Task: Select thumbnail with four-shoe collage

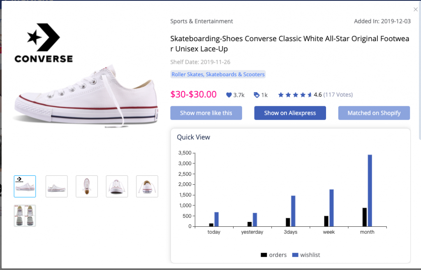Action: tap(25, 216)
